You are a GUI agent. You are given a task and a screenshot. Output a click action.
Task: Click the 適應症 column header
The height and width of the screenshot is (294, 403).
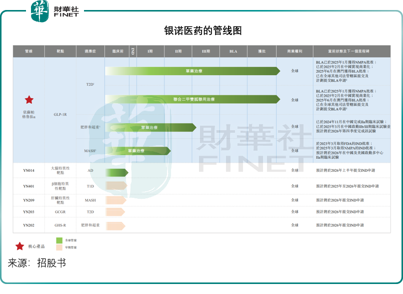coord(90,51)
